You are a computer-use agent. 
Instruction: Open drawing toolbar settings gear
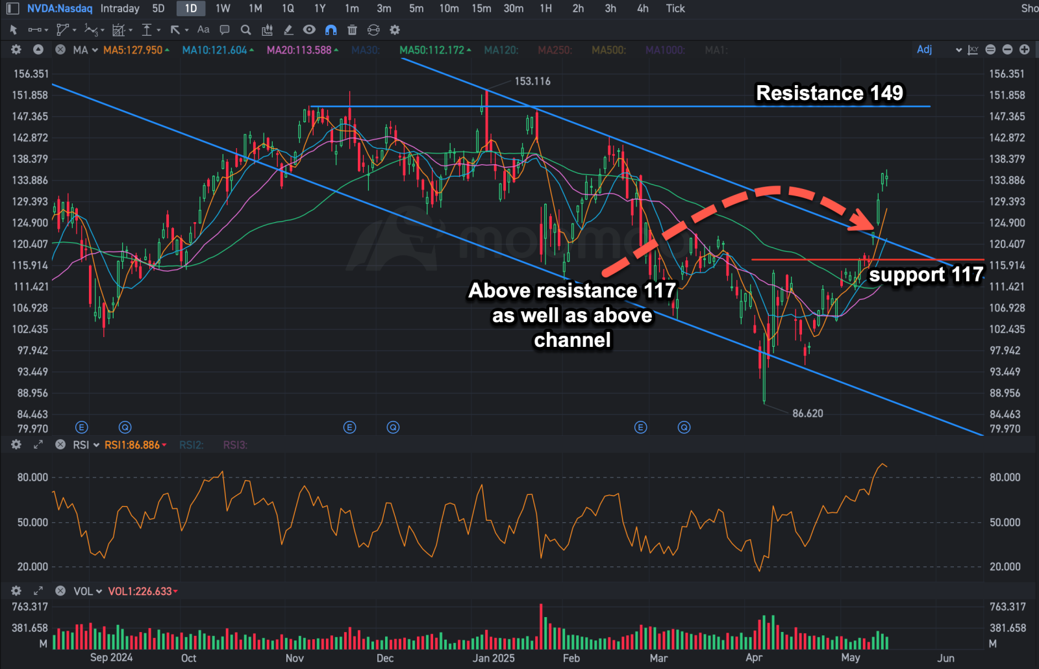pyautogui.click(x=395, y=30)
